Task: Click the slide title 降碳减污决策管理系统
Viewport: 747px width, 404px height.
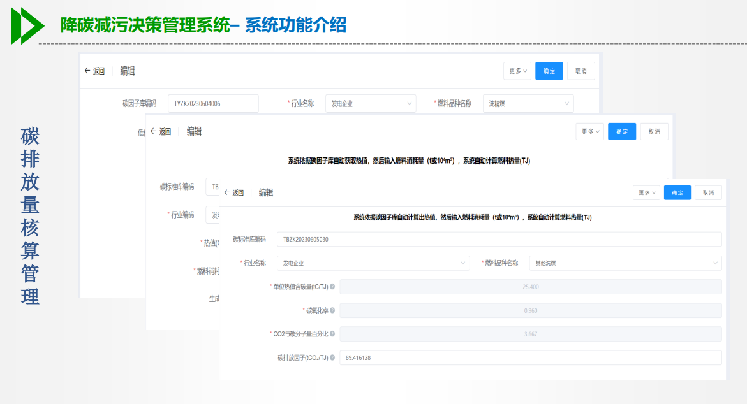Action: click(145, 25)
